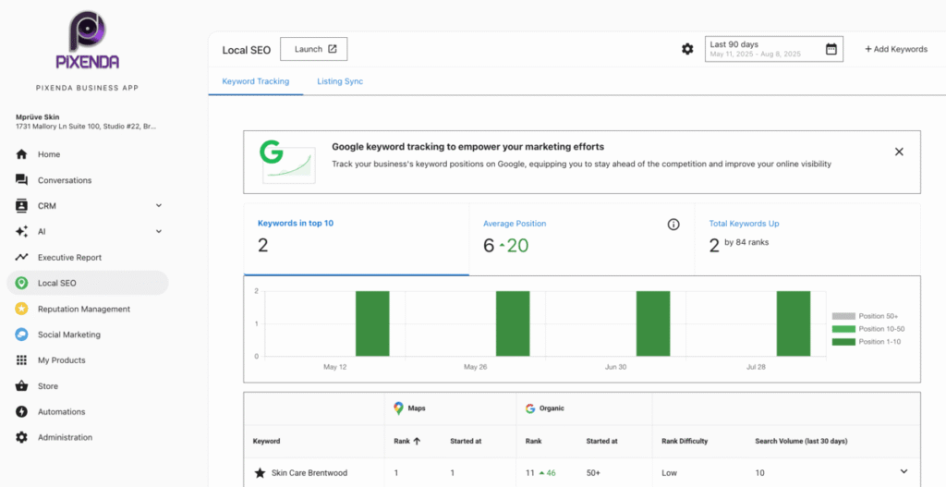The width and height of the screenshot is (946, 487).
Task: Click the Home sidebar icon
Action: coord(21,154)
